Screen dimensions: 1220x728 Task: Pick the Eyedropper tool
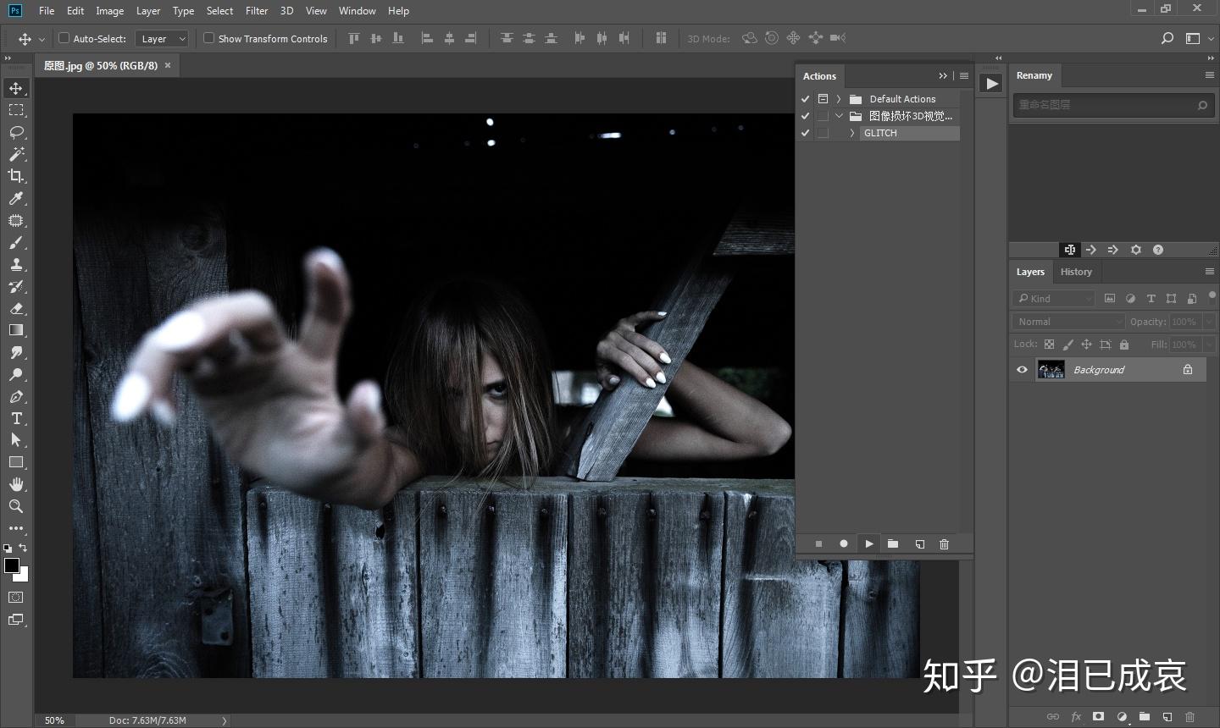16,198
